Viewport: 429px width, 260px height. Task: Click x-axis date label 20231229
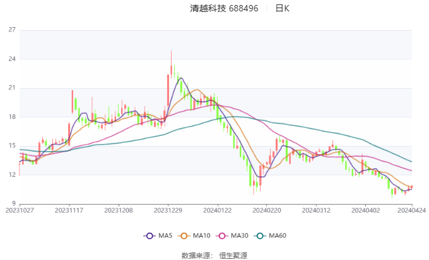click(x=168, y=210)
